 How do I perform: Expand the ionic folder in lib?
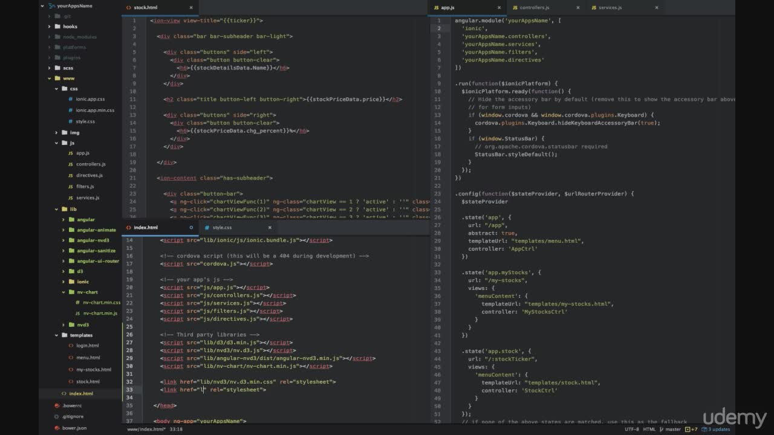pyautogui.click(x=63, y=282)
